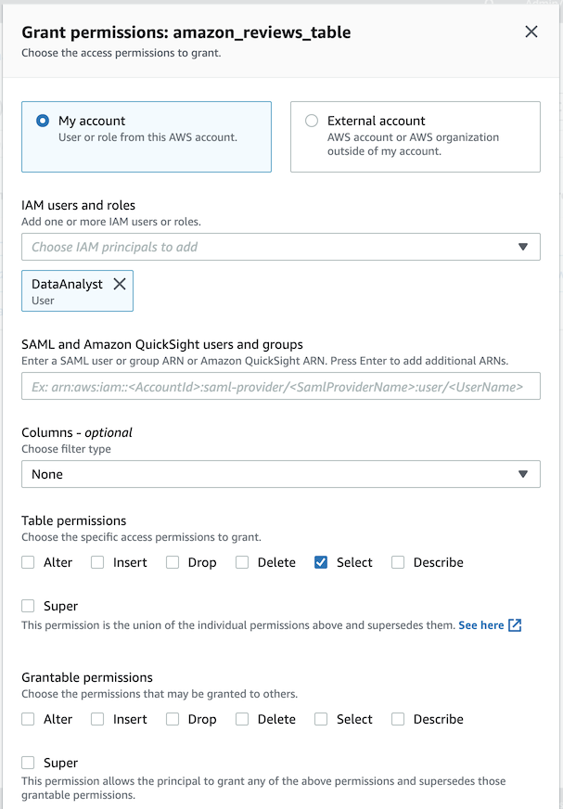563x809 pixels.
Task: Choose the External account radio option
Action: (312, 121)
